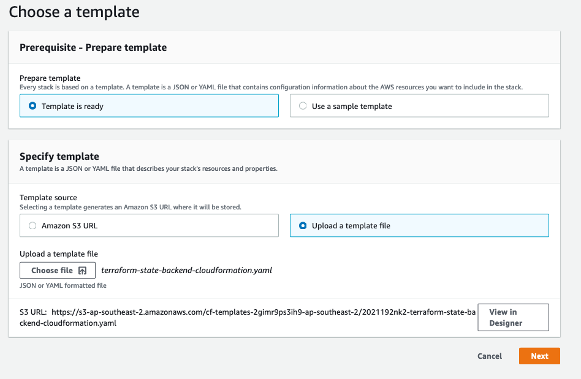Cancel the stack creation
This screenshot has height=379, width=581.
click(490, 356)
